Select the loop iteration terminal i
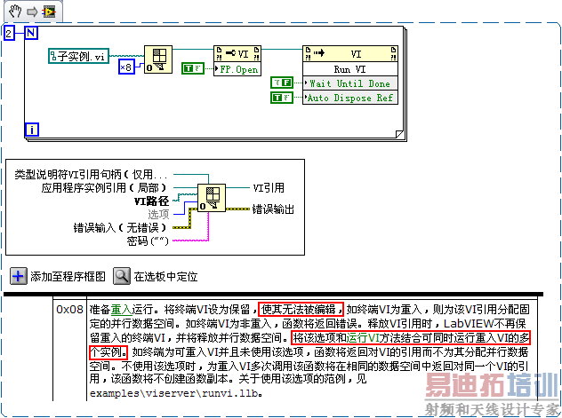Screen dimensions: 562x418 pyautogui.click(x=31, y=130)
